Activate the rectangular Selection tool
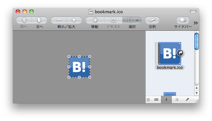 click(x=130, y=20)
